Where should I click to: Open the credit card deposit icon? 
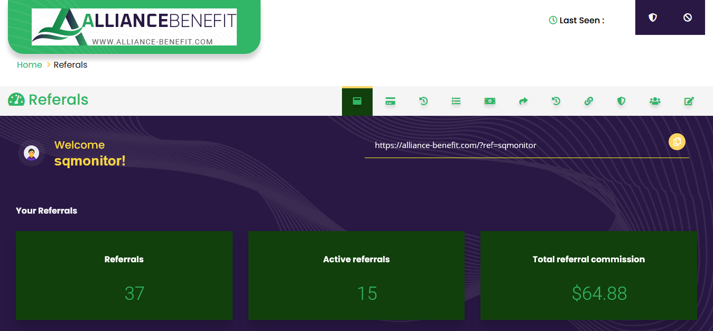click(390, 101)
